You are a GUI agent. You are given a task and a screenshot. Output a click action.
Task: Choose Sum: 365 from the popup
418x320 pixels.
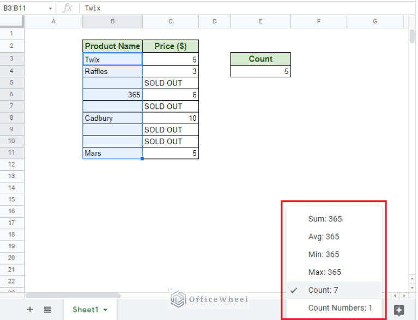pyautogui.click(x=325, y=219)
